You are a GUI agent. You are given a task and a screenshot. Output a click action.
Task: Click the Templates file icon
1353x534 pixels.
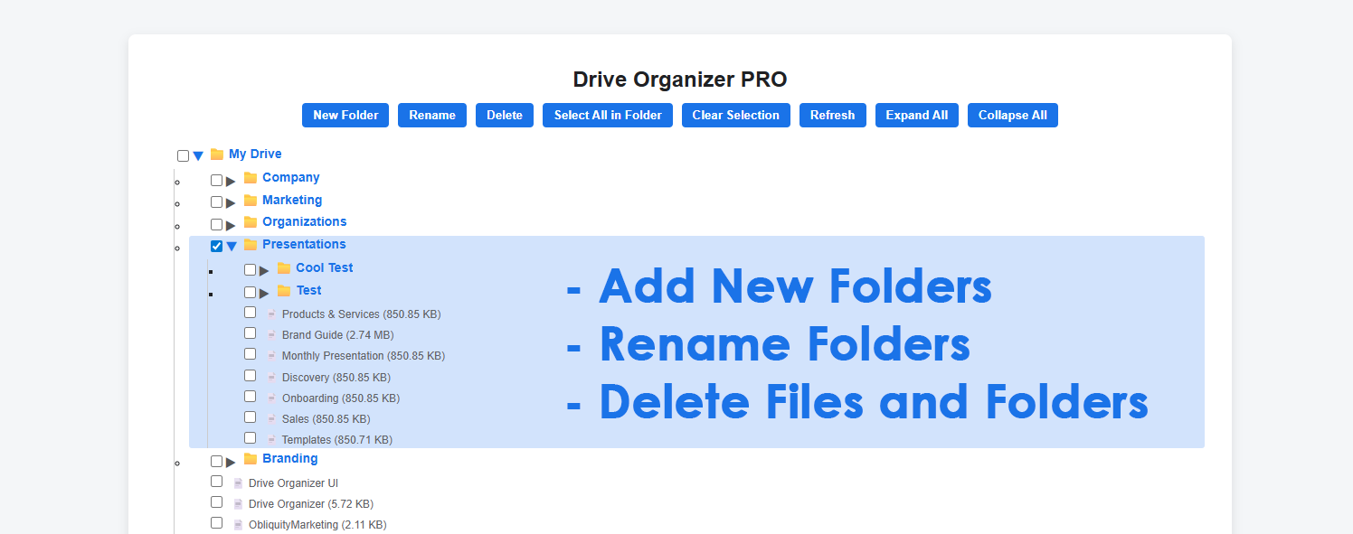pos(271,440)
